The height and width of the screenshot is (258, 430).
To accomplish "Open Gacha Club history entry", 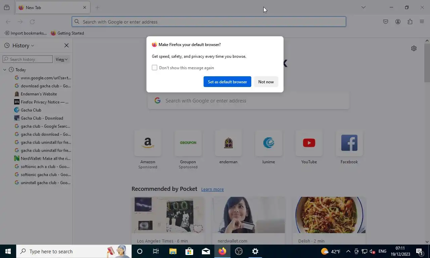I will click(28, 110).
